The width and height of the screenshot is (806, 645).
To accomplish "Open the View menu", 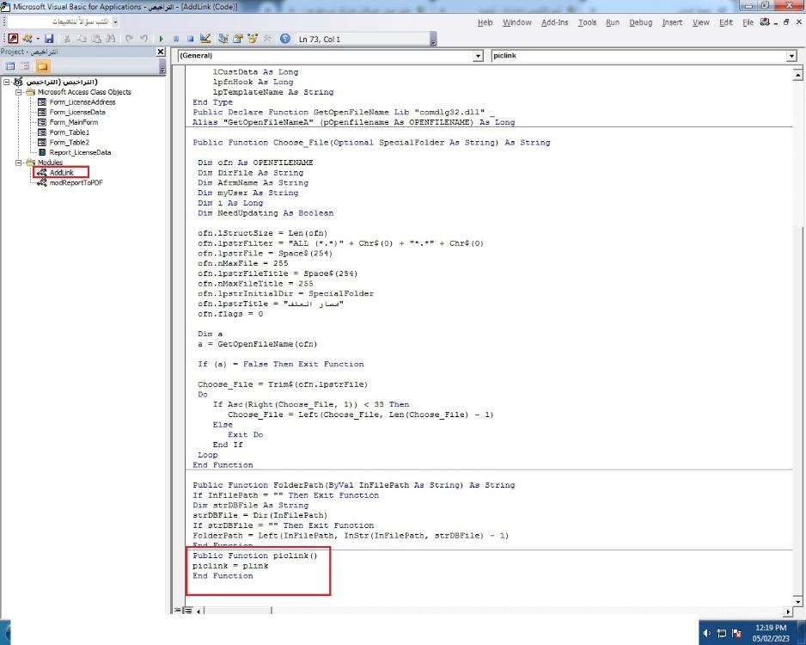I will 700,22.
